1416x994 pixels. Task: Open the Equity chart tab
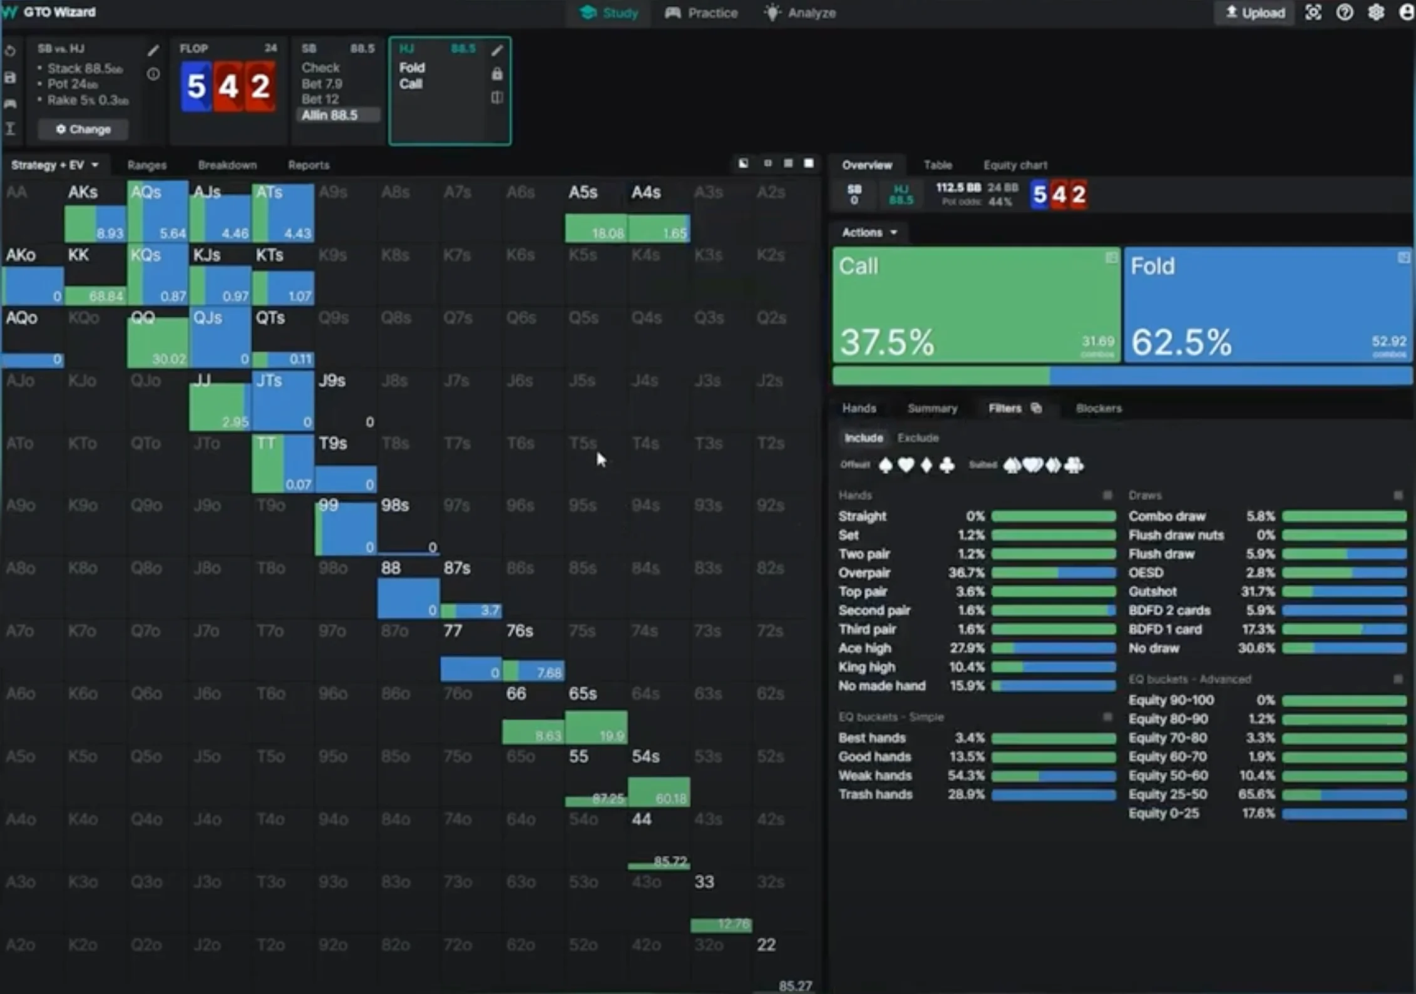[x=1015, y=165]
